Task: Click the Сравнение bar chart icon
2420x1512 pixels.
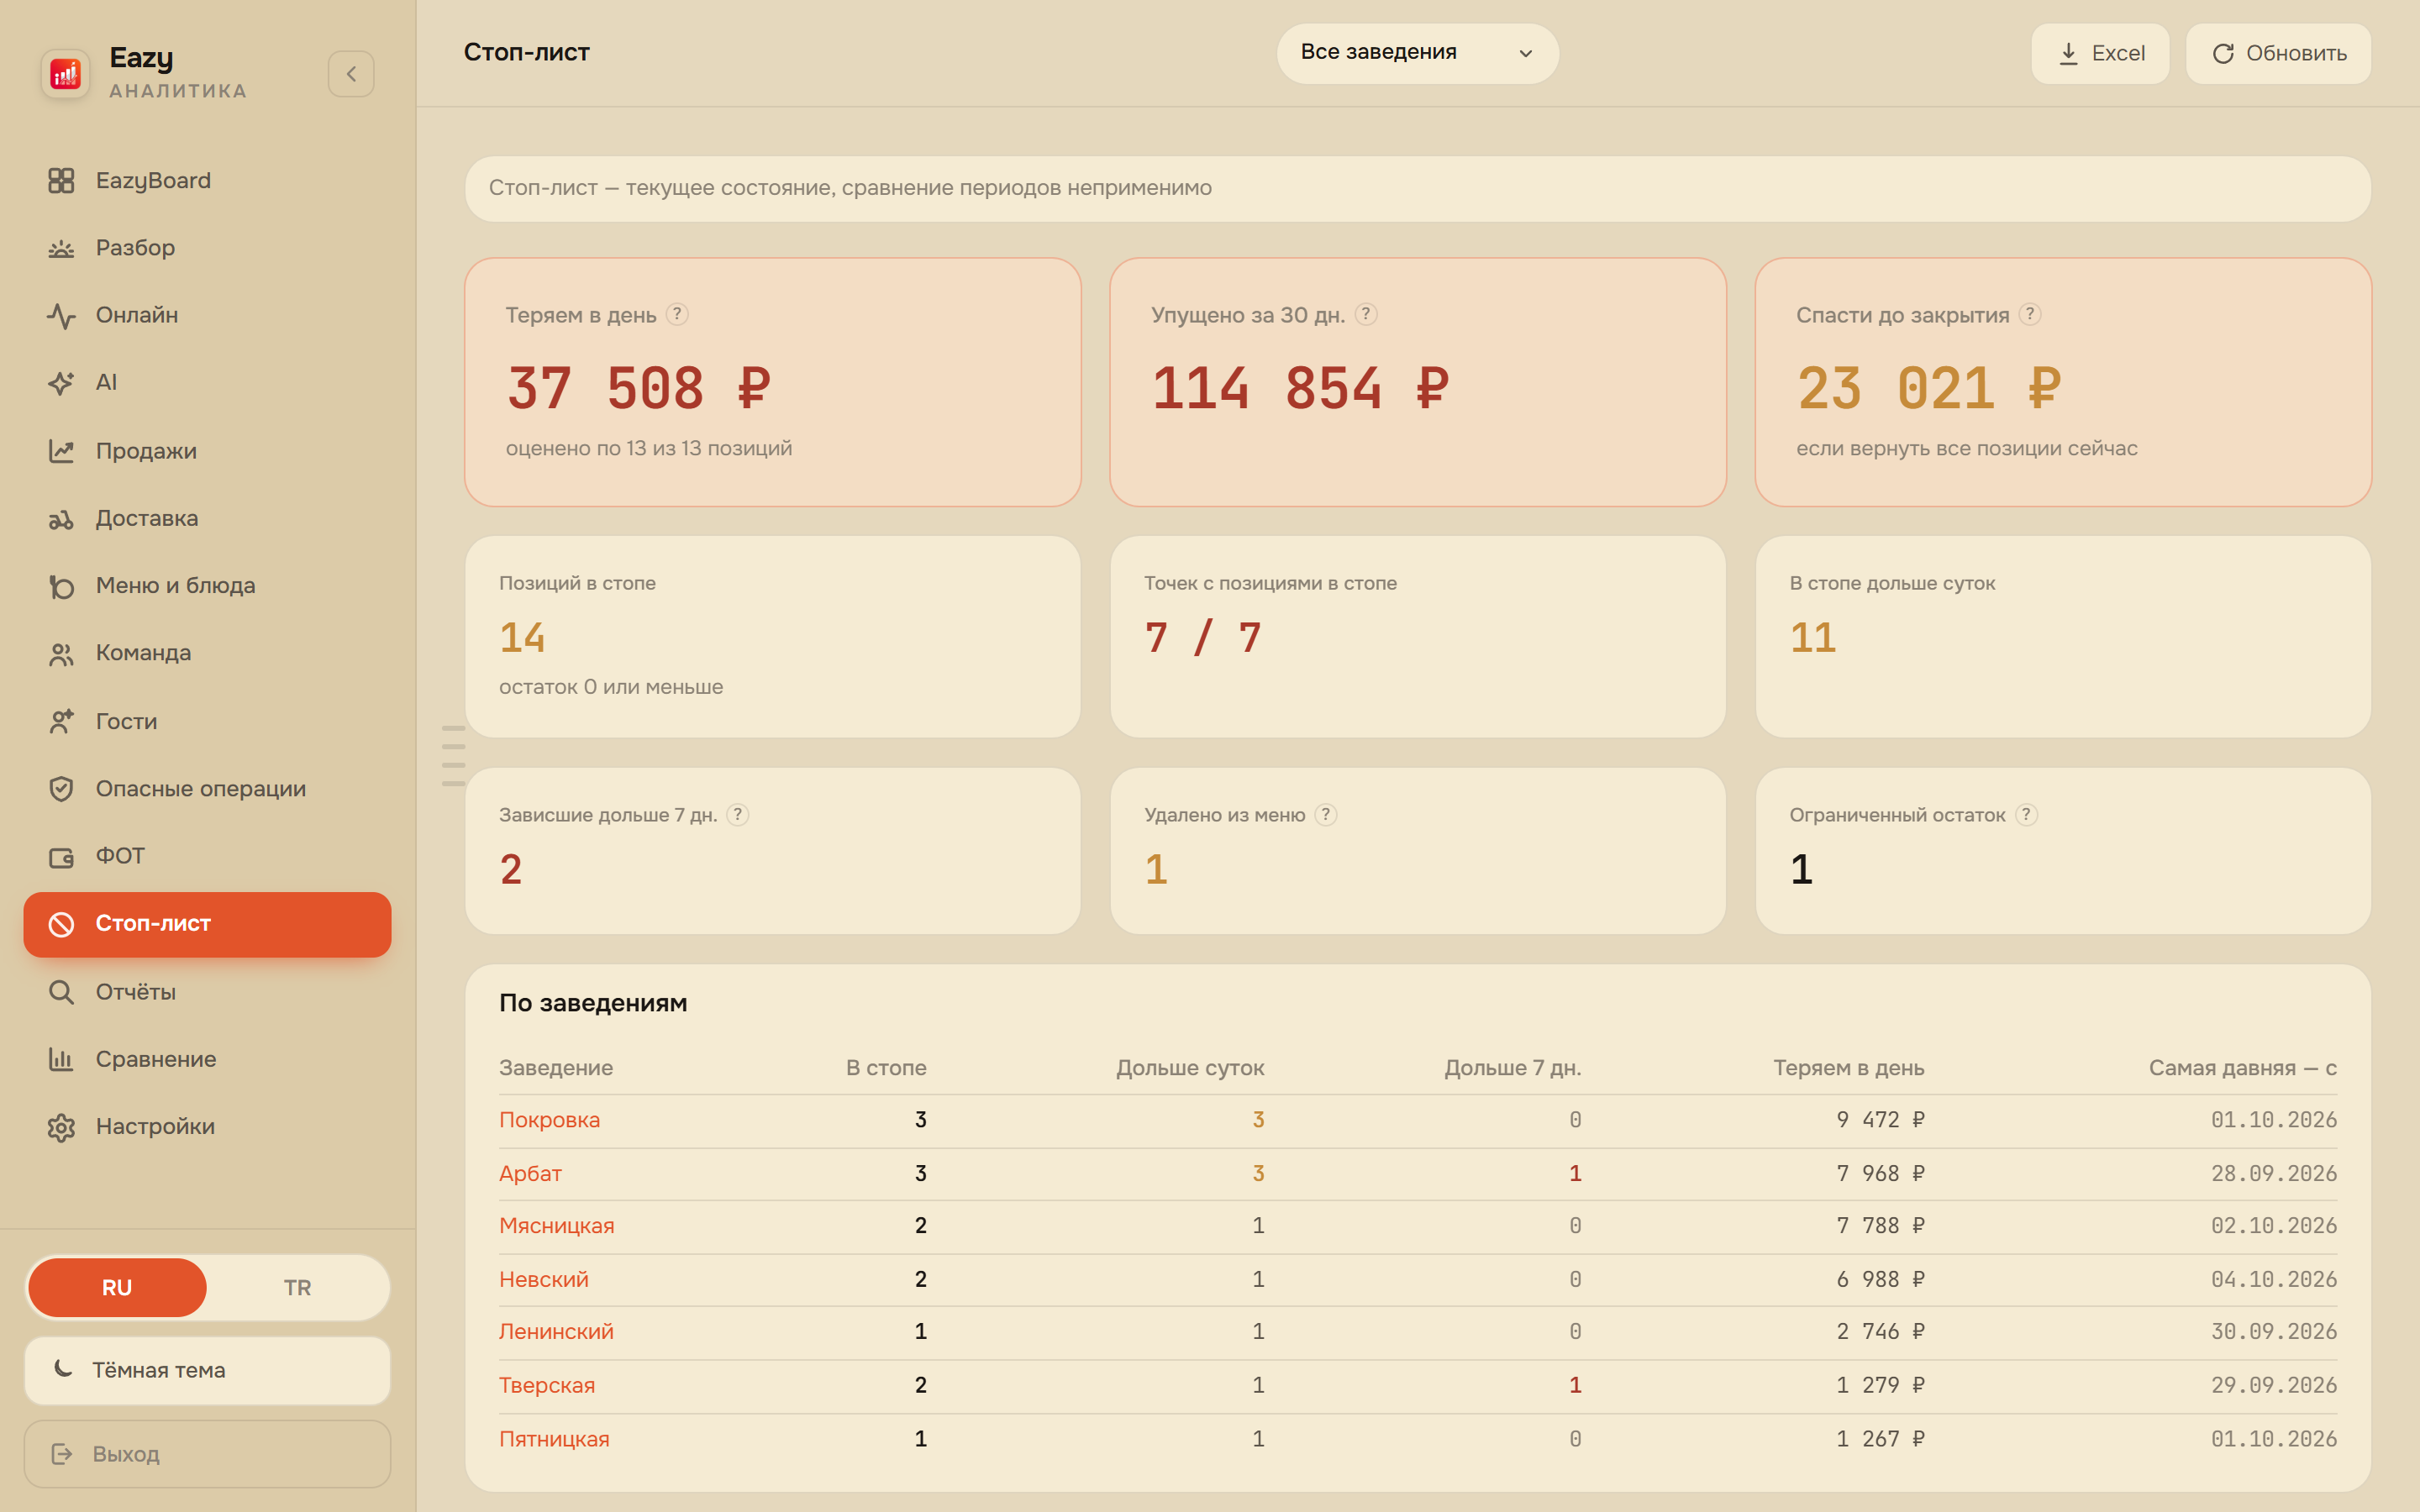Action: 61,1059
